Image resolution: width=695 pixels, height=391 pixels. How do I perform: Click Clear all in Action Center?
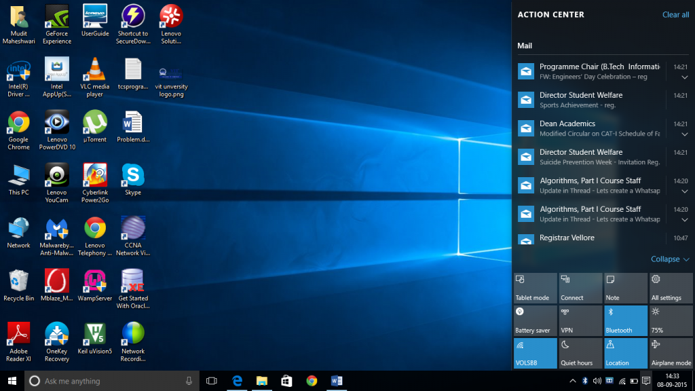point(675,15)
